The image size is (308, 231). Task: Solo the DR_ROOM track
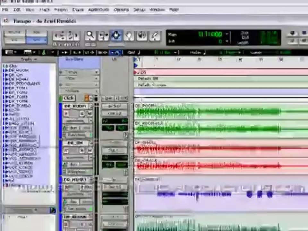click(82, 113)
